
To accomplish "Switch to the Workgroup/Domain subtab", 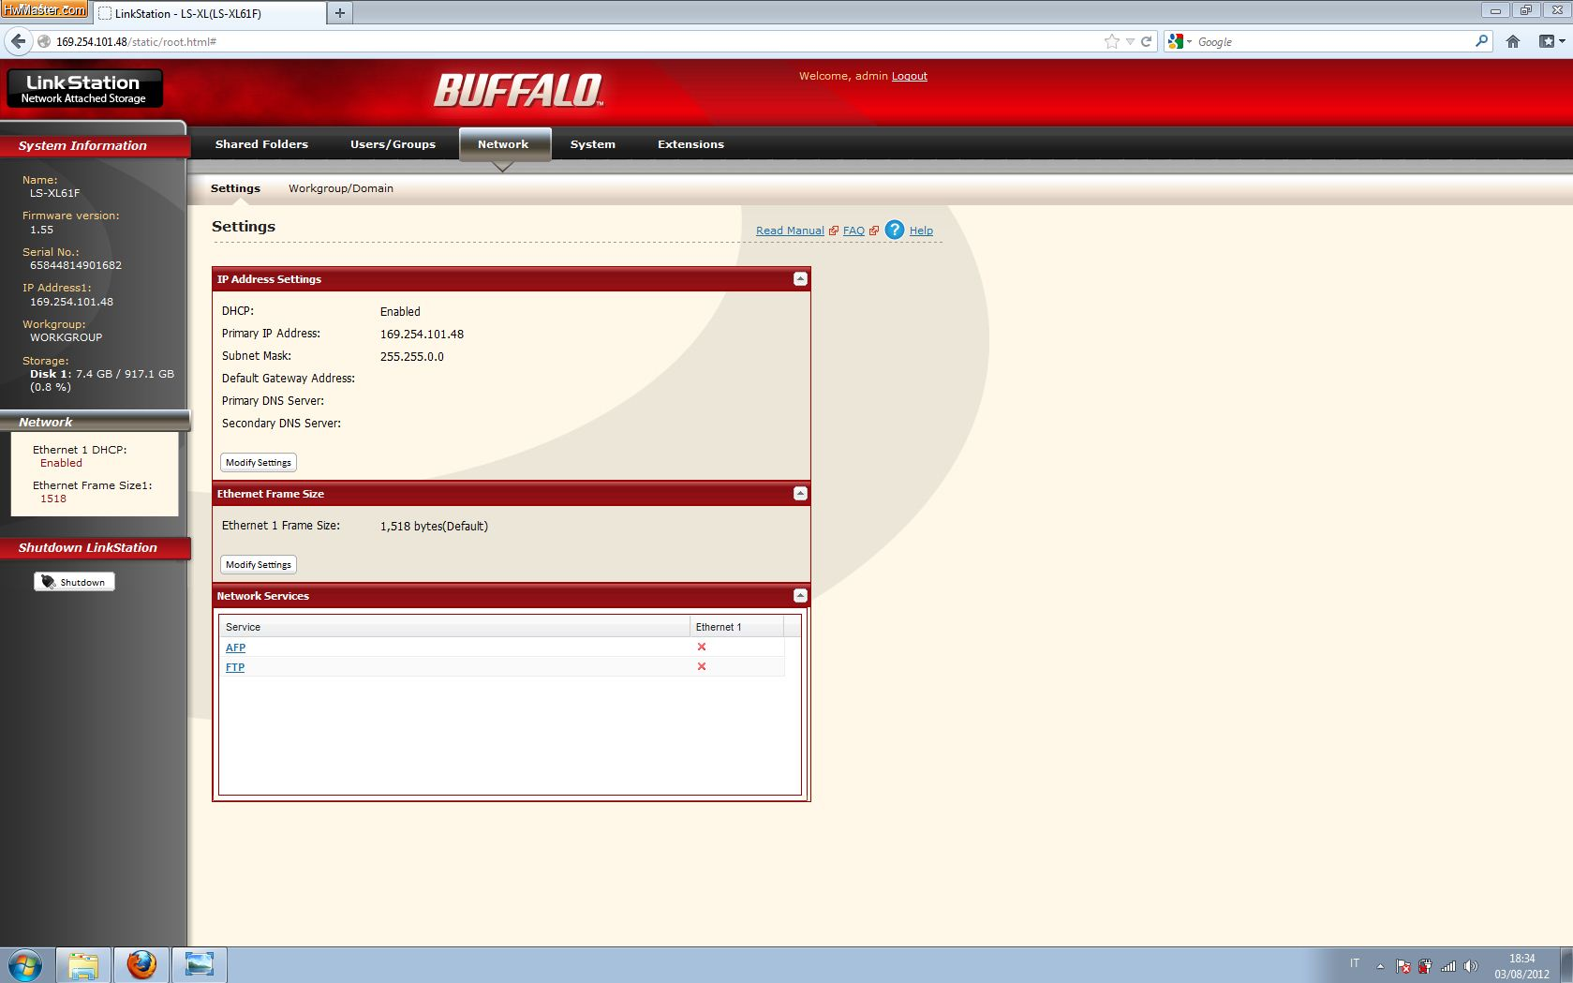I will tap(341, 188).
